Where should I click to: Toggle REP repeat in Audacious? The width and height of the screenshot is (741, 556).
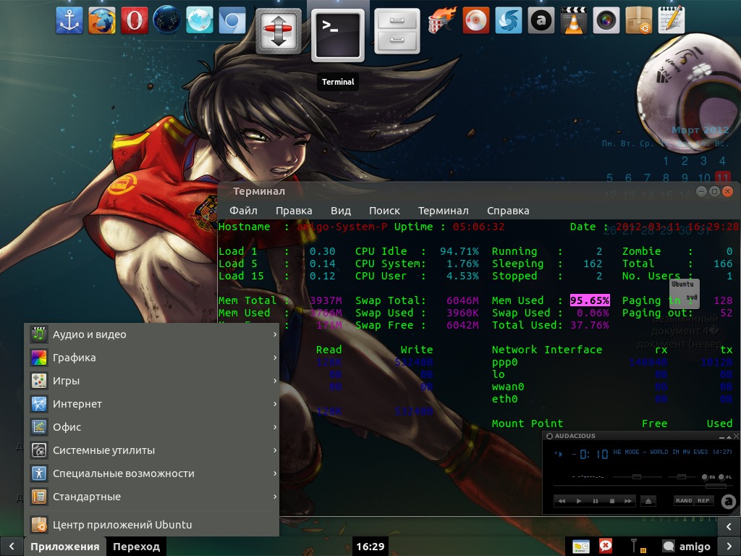coord(703,501)
